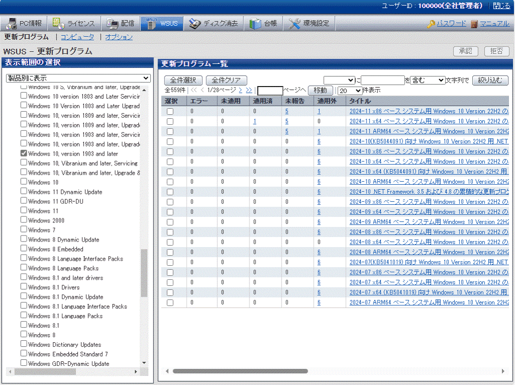Click the ライセンス license icon
The height and width of the screenshot is (385, 515).
click(58, 23)
